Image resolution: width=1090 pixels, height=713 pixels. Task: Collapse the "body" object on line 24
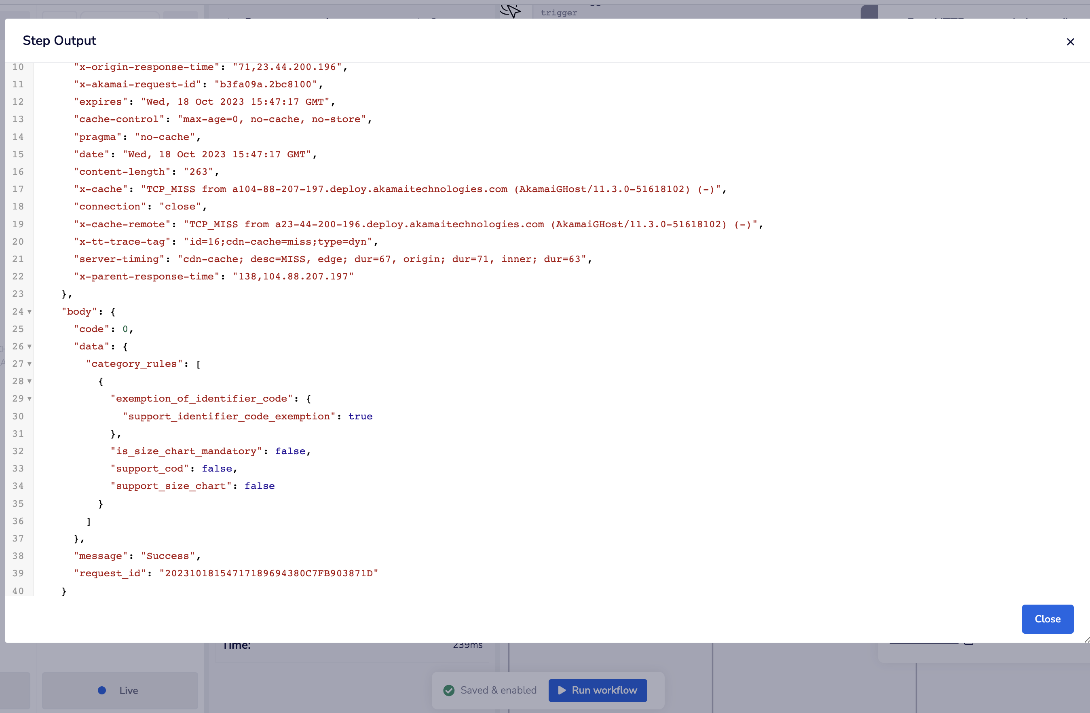click(29, 311)
